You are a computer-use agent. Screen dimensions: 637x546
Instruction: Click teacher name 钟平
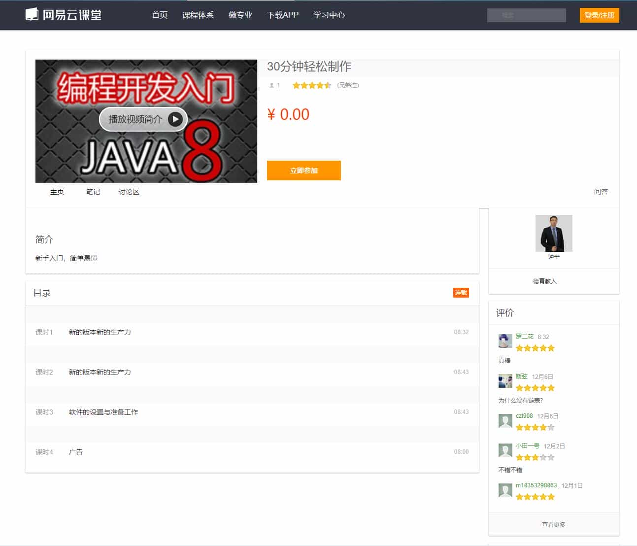click(x=554, y=257)
